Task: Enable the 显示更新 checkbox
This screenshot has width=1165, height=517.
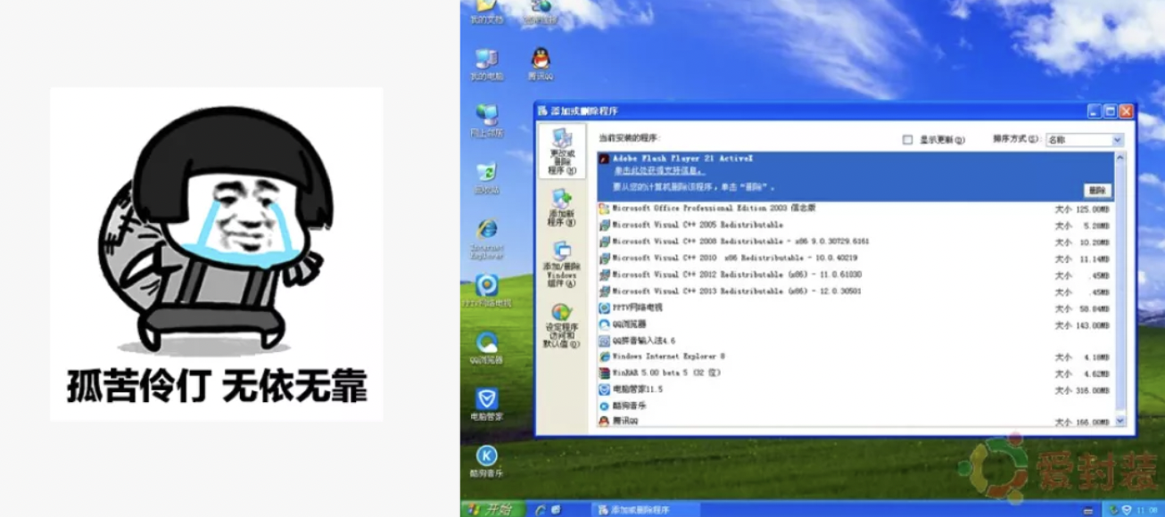Action: (x=907, y=140)
